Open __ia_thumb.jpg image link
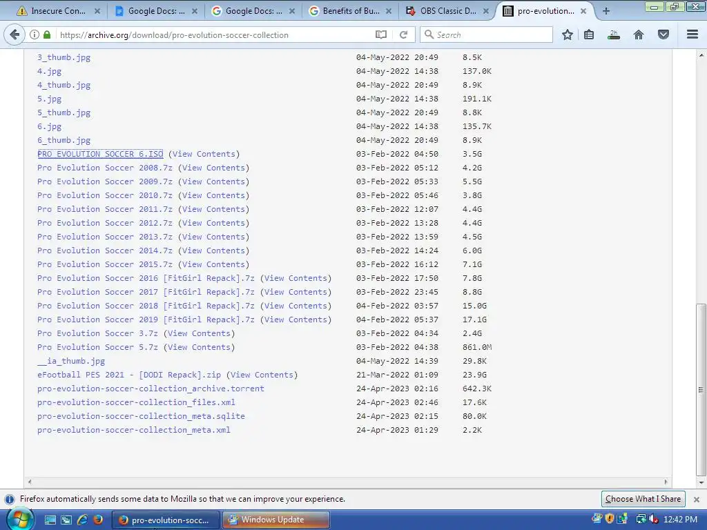 coord(71,361)
